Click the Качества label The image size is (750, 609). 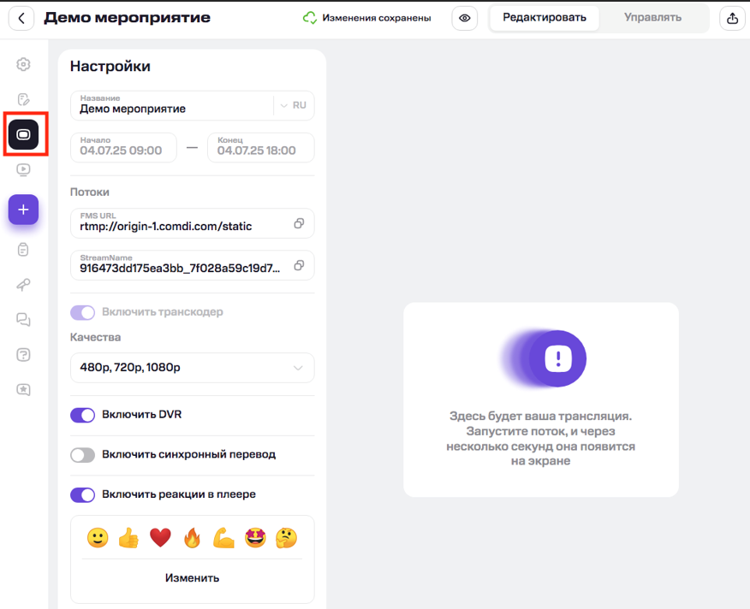pyautogui.click(x=95, y=338)
